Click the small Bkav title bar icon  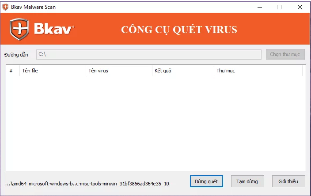pyautogui.click(x=5, y=7)
